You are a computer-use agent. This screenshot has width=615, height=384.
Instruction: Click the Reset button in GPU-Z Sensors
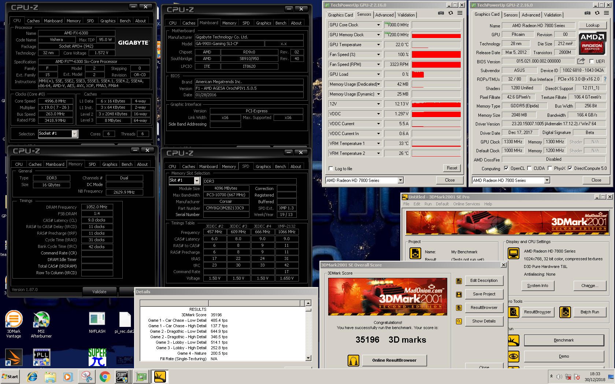pos(452,168)
